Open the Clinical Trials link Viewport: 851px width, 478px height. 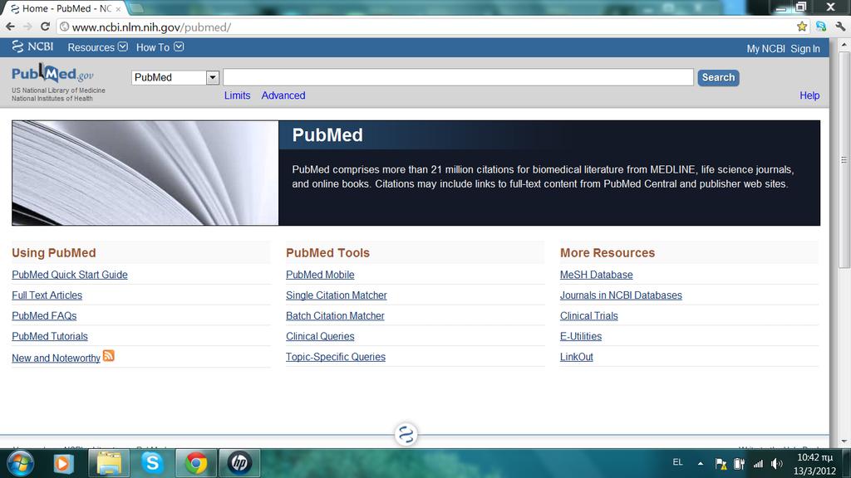[x=589, y=316]
